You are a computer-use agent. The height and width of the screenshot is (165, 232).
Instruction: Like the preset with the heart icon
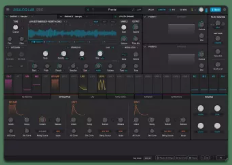pos(93,10)
